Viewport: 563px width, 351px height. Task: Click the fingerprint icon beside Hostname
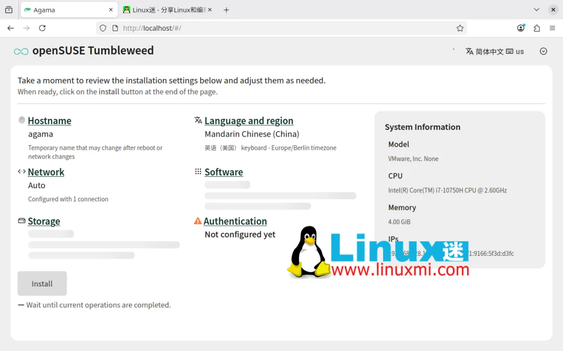click(21, 120)
